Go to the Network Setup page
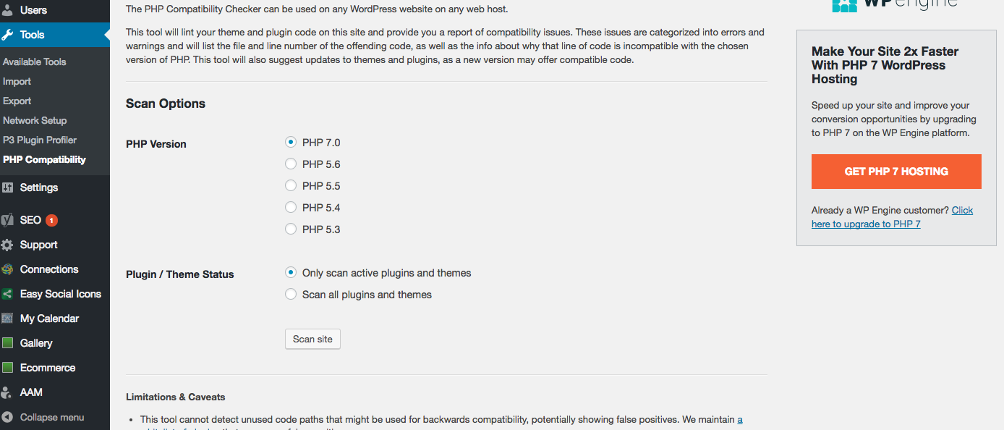1004x430 pixels. point(34,120)
